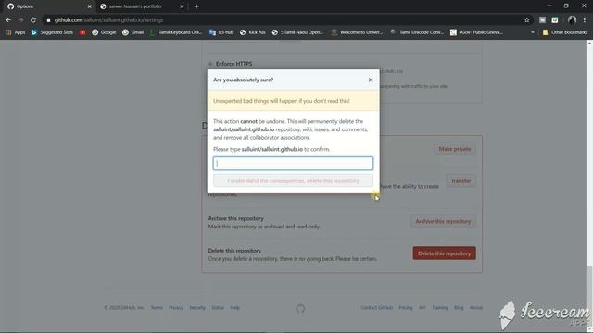Click the red Delete this repository button
The width and height of the screenshot is (593, 333).
444,253
